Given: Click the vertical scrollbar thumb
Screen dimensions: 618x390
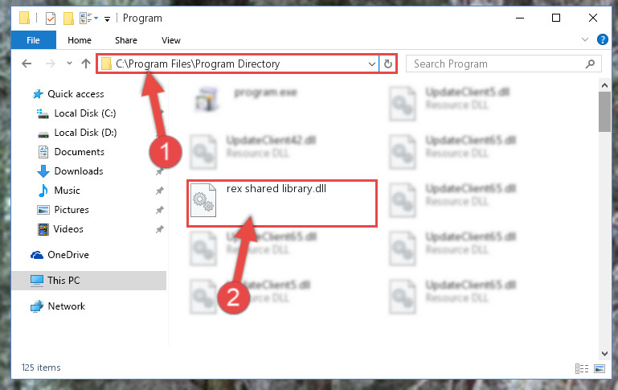Looking at the screenshot, I should click(x=604, y=112).
